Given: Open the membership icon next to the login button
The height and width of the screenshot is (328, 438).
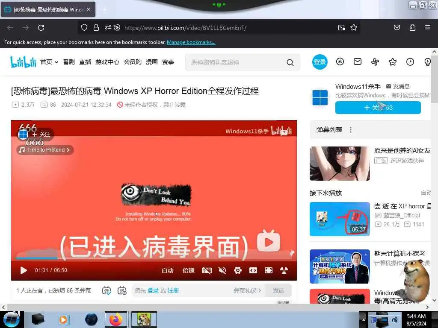Looking at the screenshot, I should (340, 61).
